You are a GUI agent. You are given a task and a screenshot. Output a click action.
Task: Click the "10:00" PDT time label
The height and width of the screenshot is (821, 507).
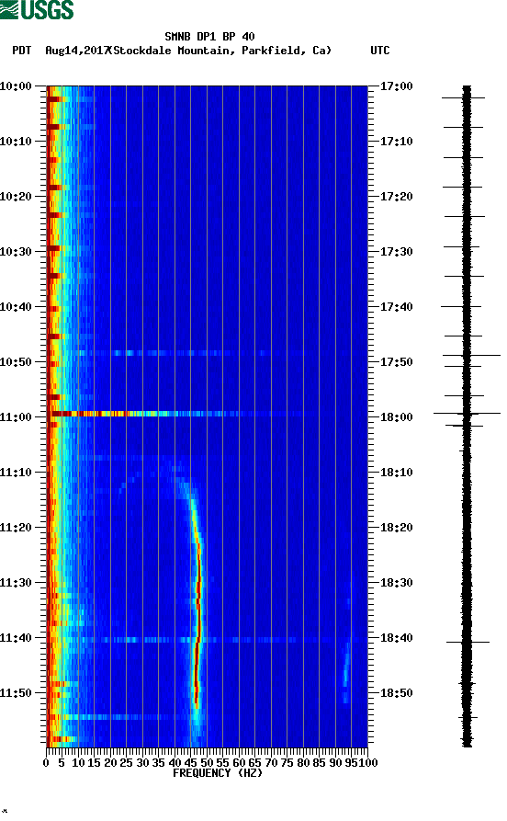point(16,86)
